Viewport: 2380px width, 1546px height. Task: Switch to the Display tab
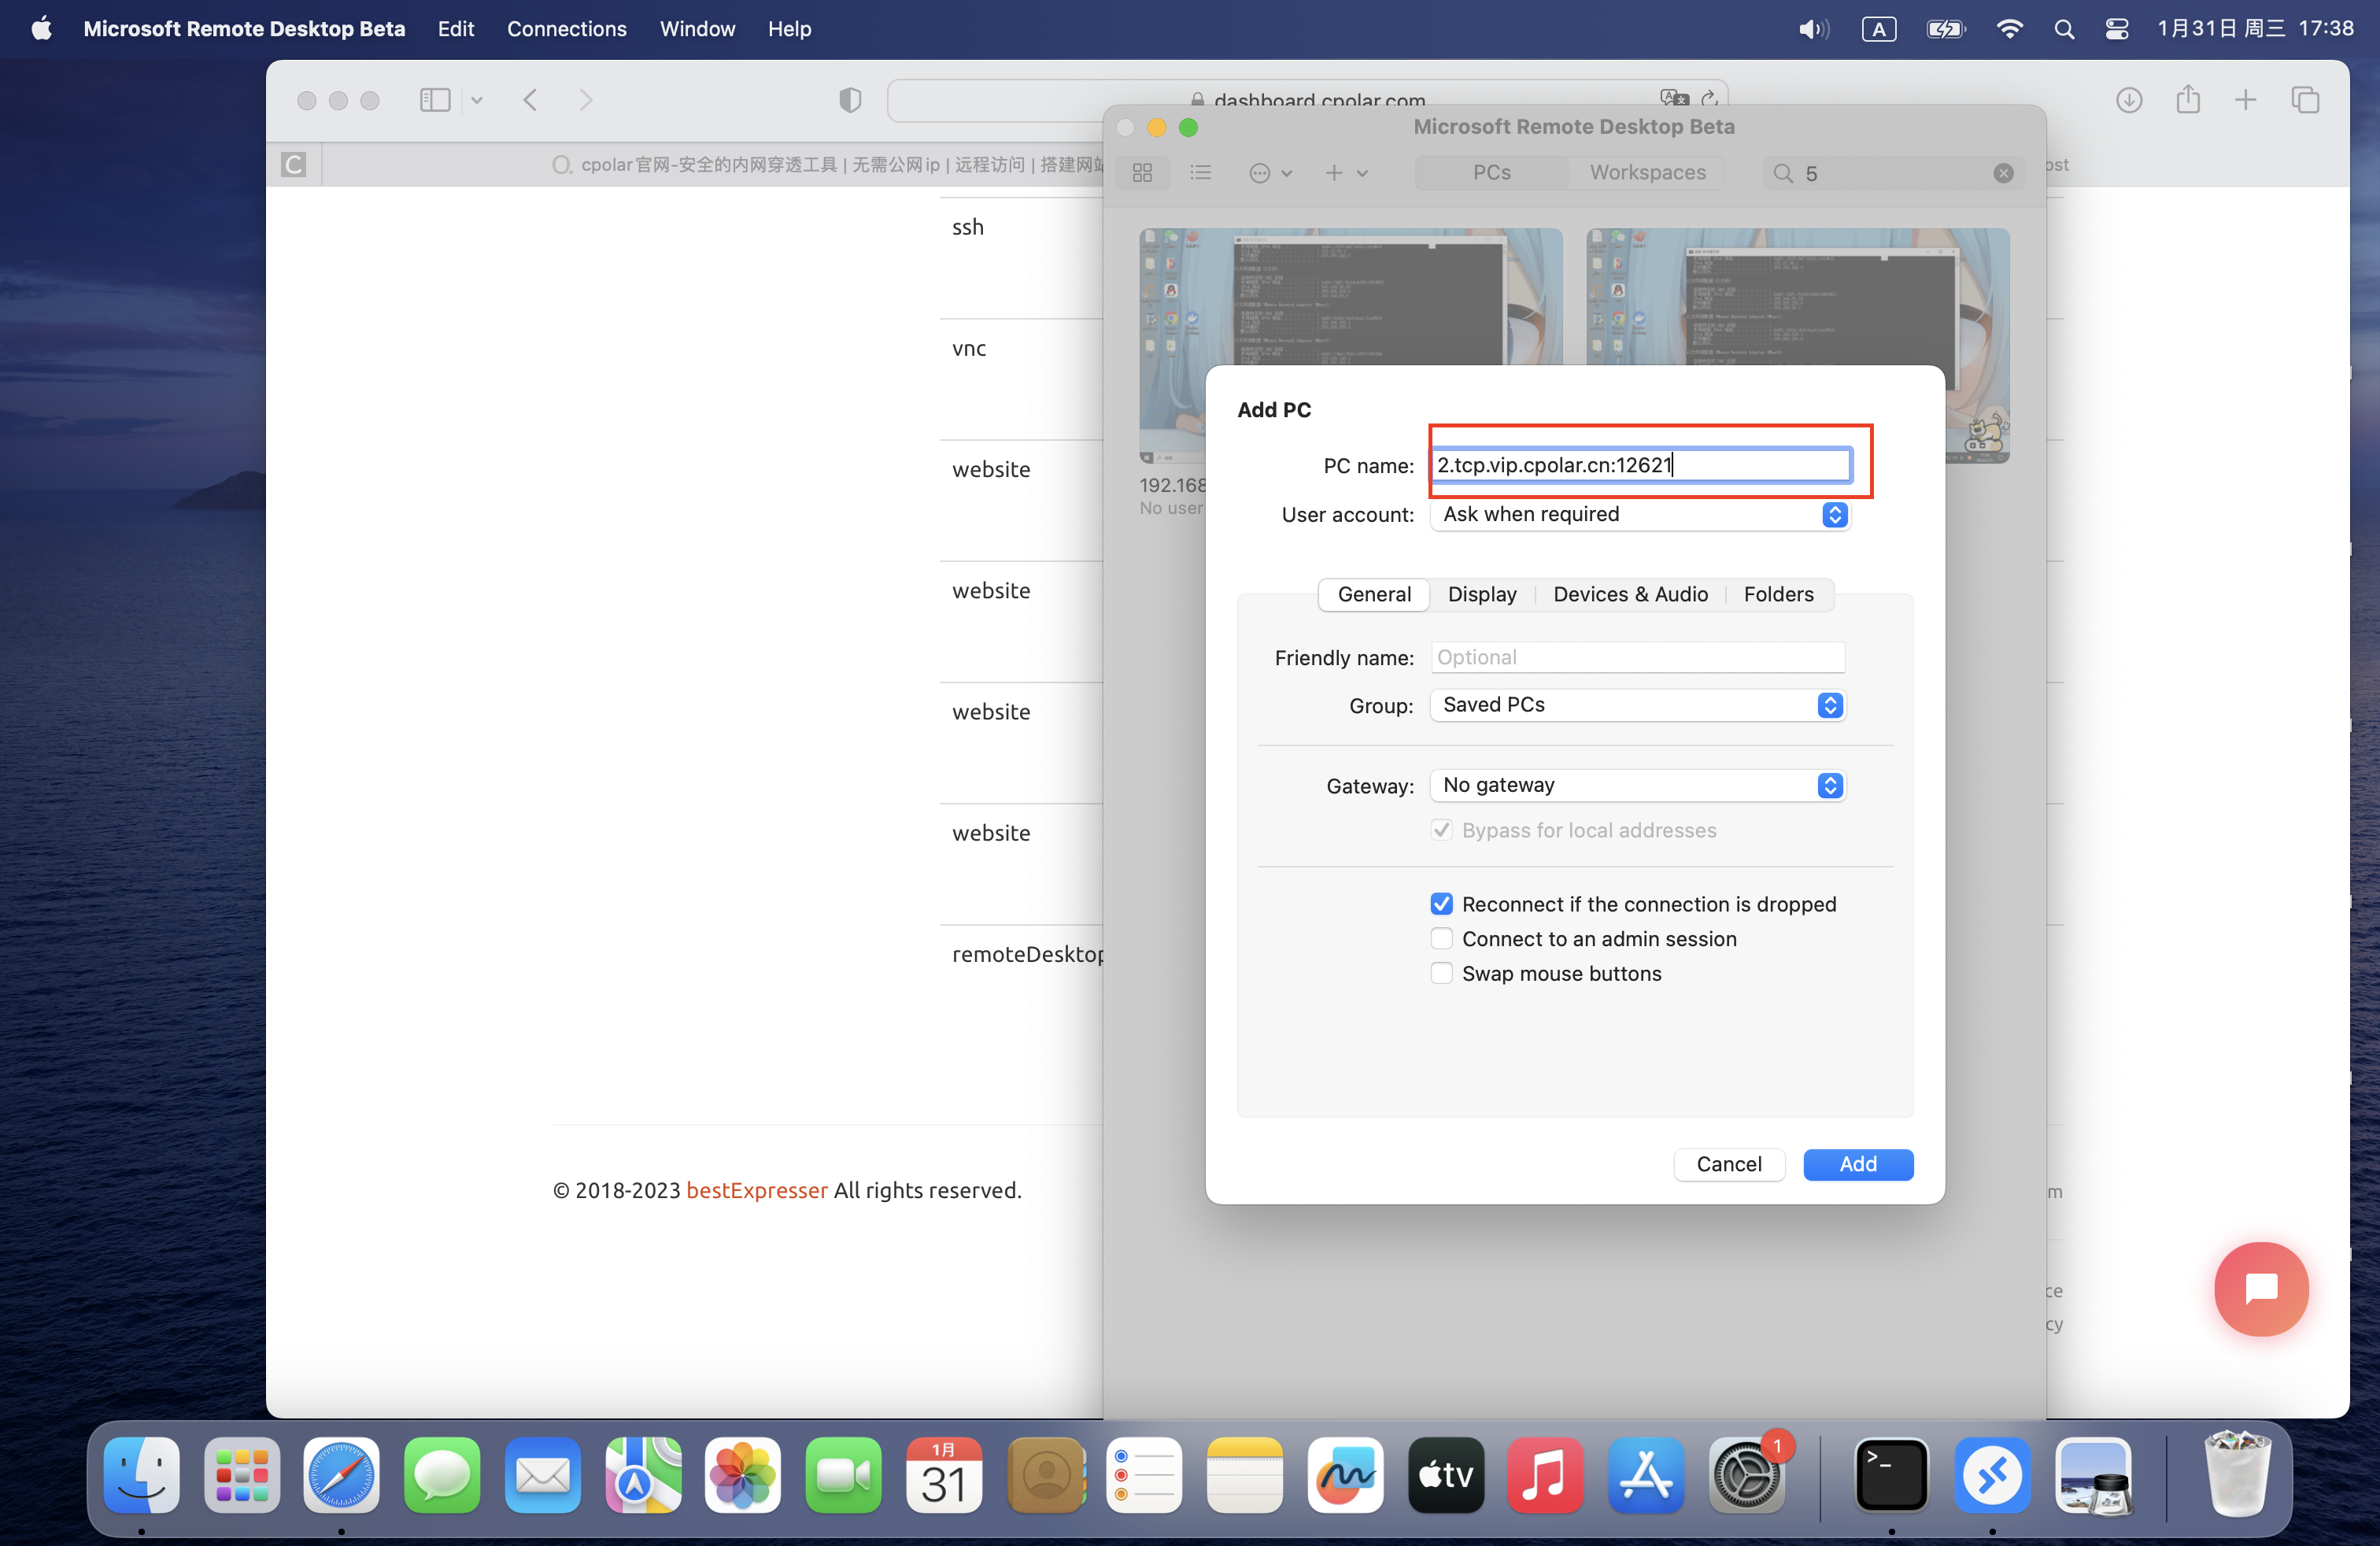coord(1481,594)
